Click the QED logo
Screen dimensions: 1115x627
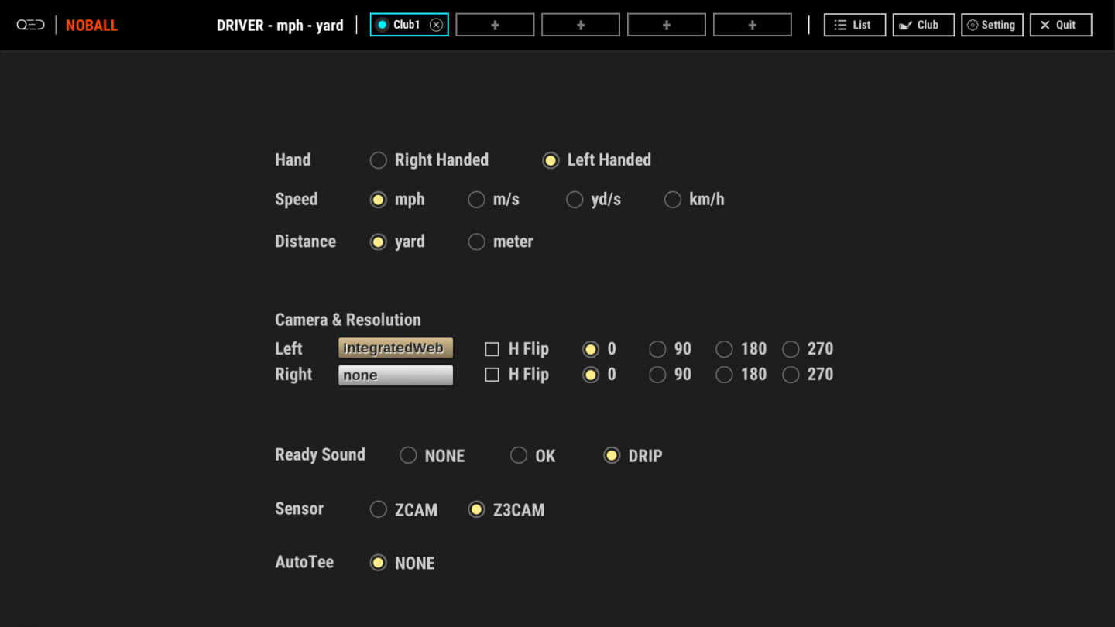pos(30,24)
